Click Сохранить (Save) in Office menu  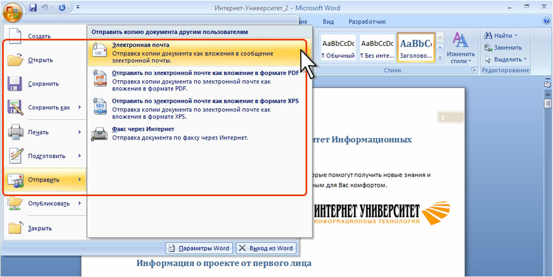click(43, 84)
